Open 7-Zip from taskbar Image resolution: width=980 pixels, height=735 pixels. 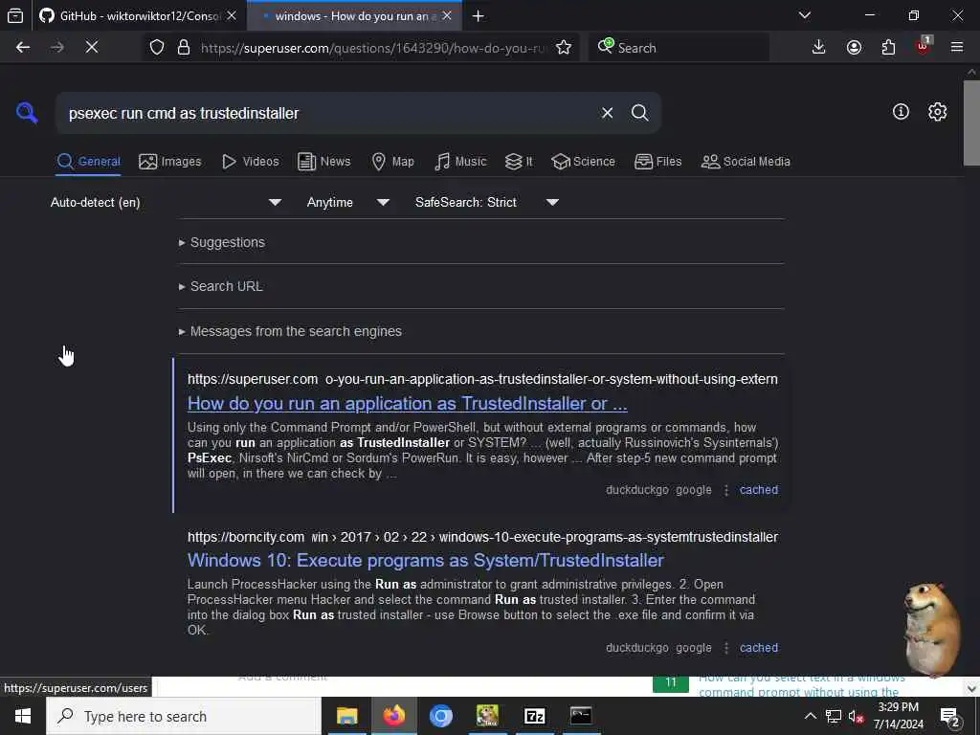coord(534,716)
